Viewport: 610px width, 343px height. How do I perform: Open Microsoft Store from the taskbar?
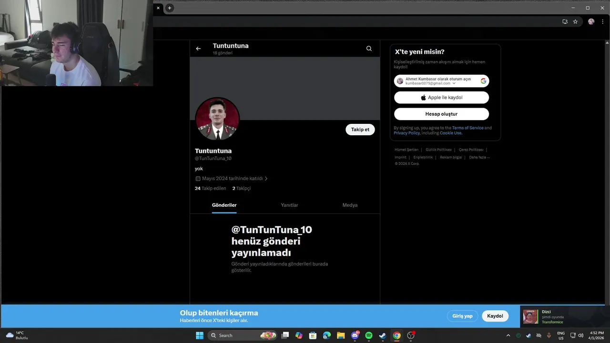pos(313,335)
